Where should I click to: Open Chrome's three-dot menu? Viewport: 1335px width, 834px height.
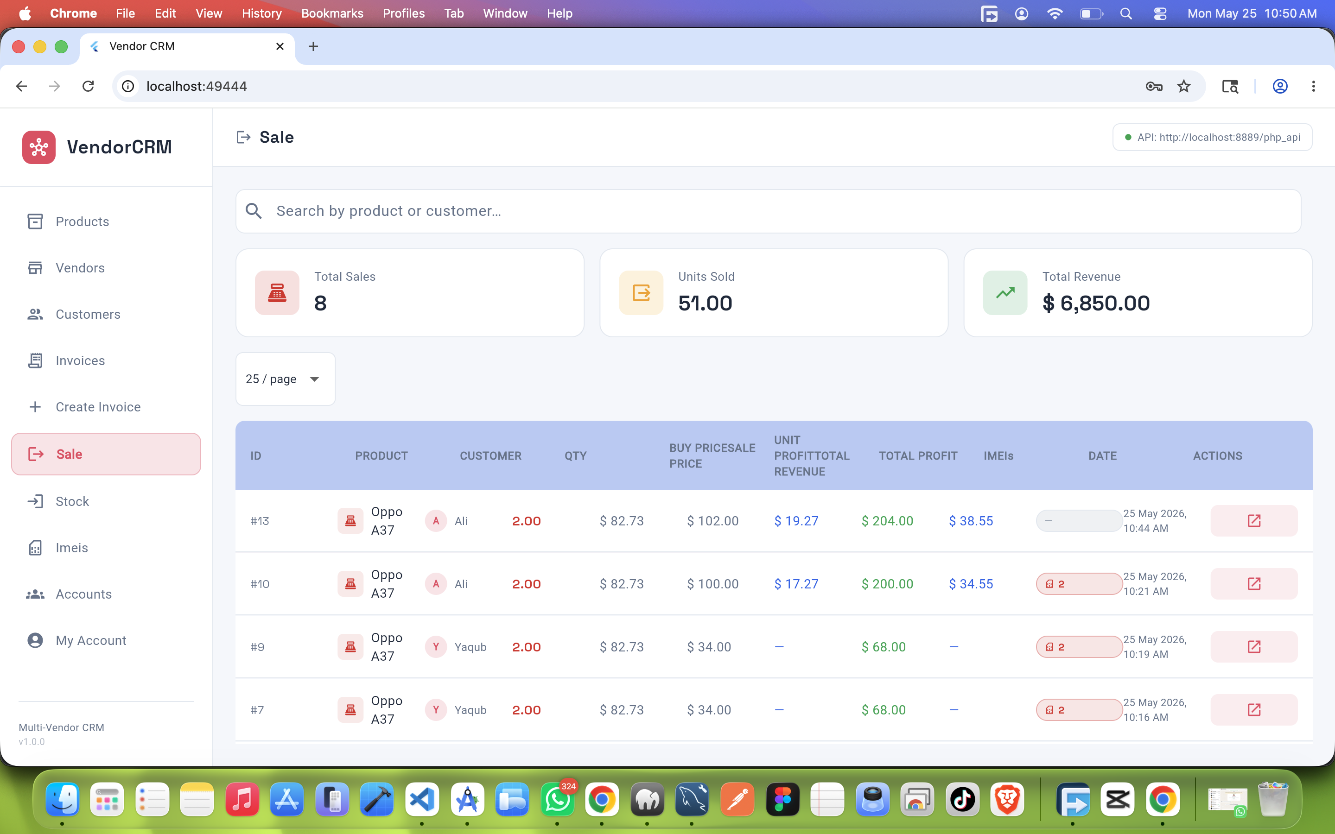point(1314,86)
